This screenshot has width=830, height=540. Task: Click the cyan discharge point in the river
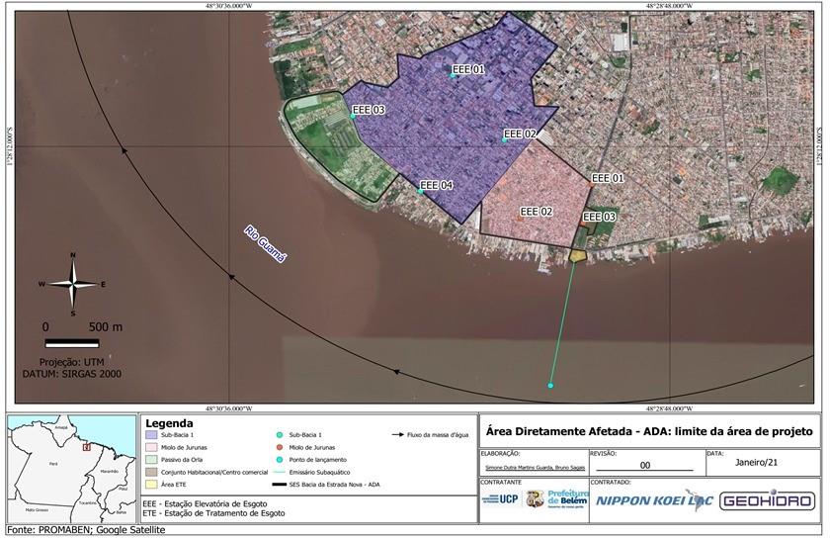point(551,385)
